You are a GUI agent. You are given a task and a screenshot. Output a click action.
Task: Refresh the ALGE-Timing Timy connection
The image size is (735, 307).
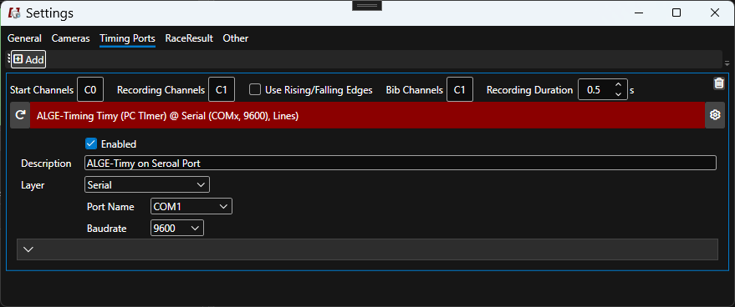point(20,114)
